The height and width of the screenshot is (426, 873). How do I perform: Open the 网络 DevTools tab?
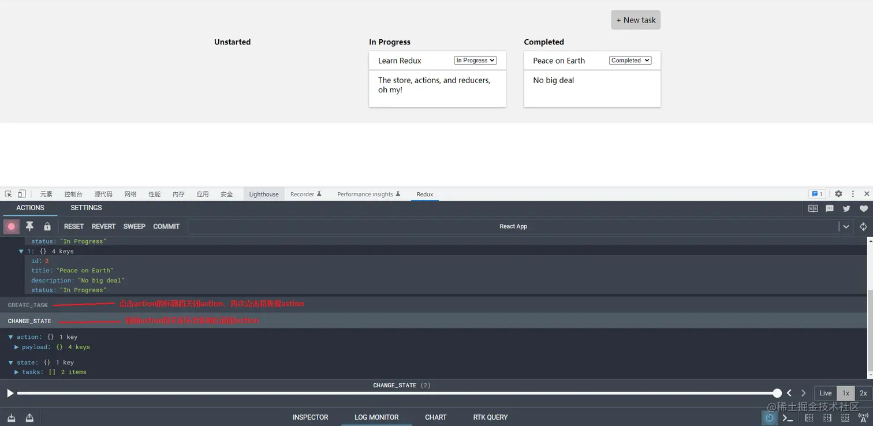(130, 195)
